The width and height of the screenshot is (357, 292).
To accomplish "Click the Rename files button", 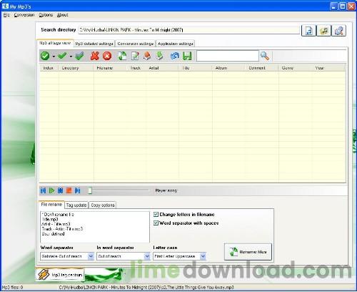I will [x=248, y=252].
